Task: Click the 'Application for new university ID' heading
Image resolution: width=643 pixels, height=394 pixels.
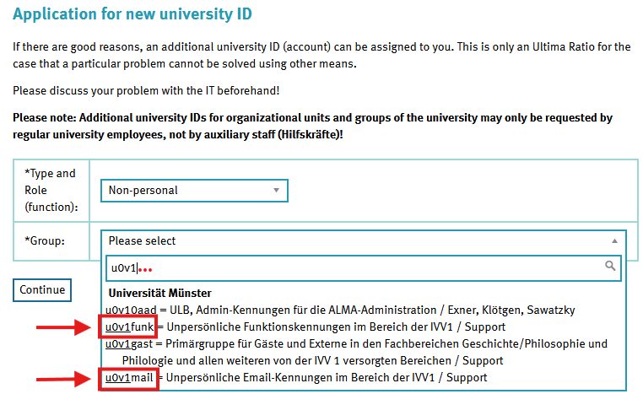Action: click(132, 14)
